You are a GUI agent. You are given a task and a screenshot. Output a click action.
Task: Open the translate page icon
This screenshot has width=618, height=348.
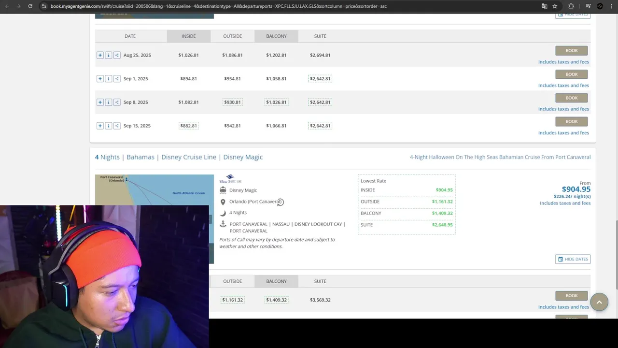coord(544,6)
